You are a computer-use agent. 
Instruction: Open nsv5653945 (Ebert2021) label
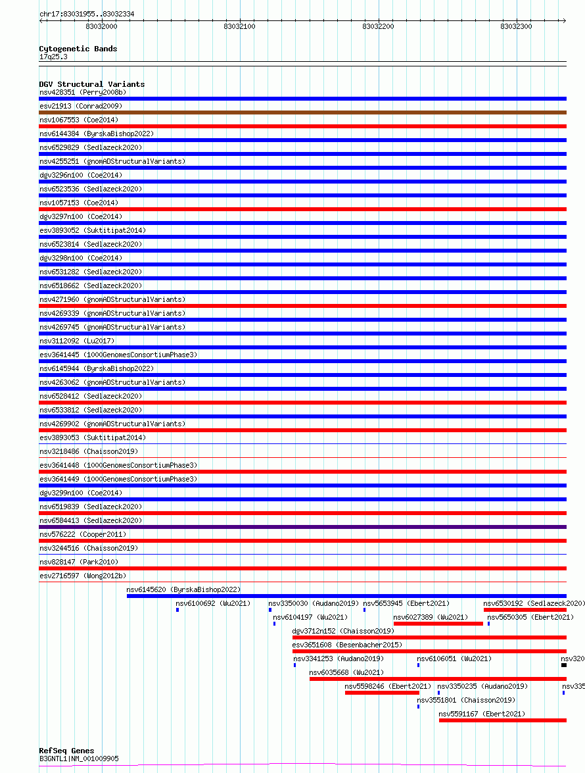coord(406,603)
